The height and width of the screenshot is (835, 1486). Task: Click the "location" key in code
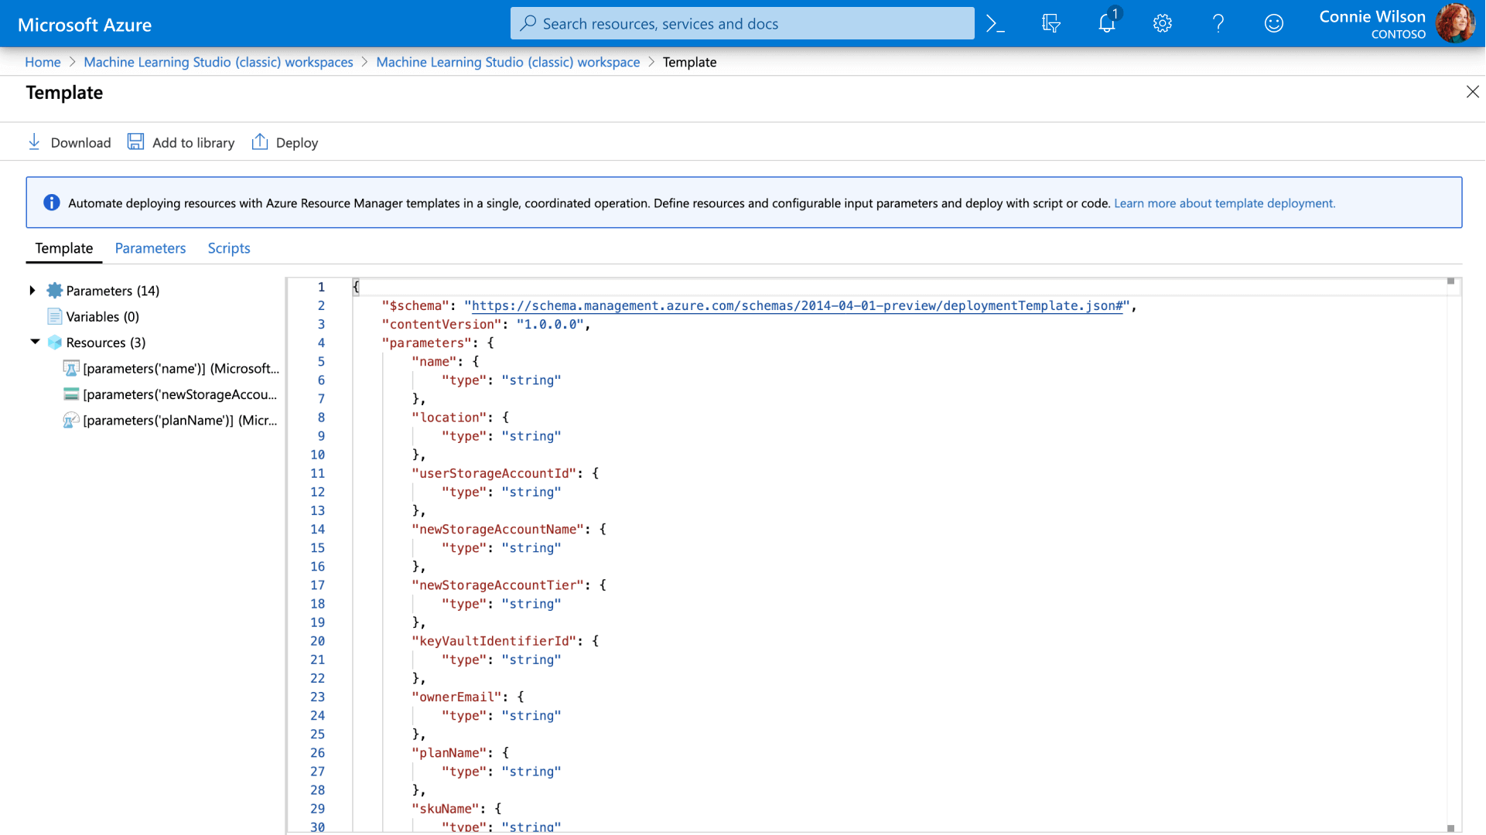tap(449, 417)
